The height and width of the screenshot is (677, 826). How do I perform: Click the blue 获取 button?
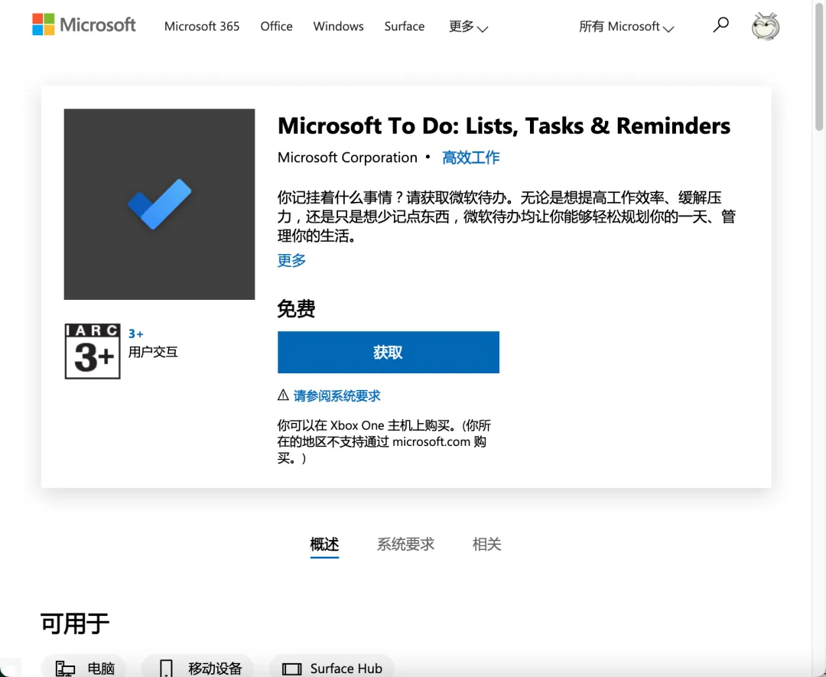coord(388,353)
